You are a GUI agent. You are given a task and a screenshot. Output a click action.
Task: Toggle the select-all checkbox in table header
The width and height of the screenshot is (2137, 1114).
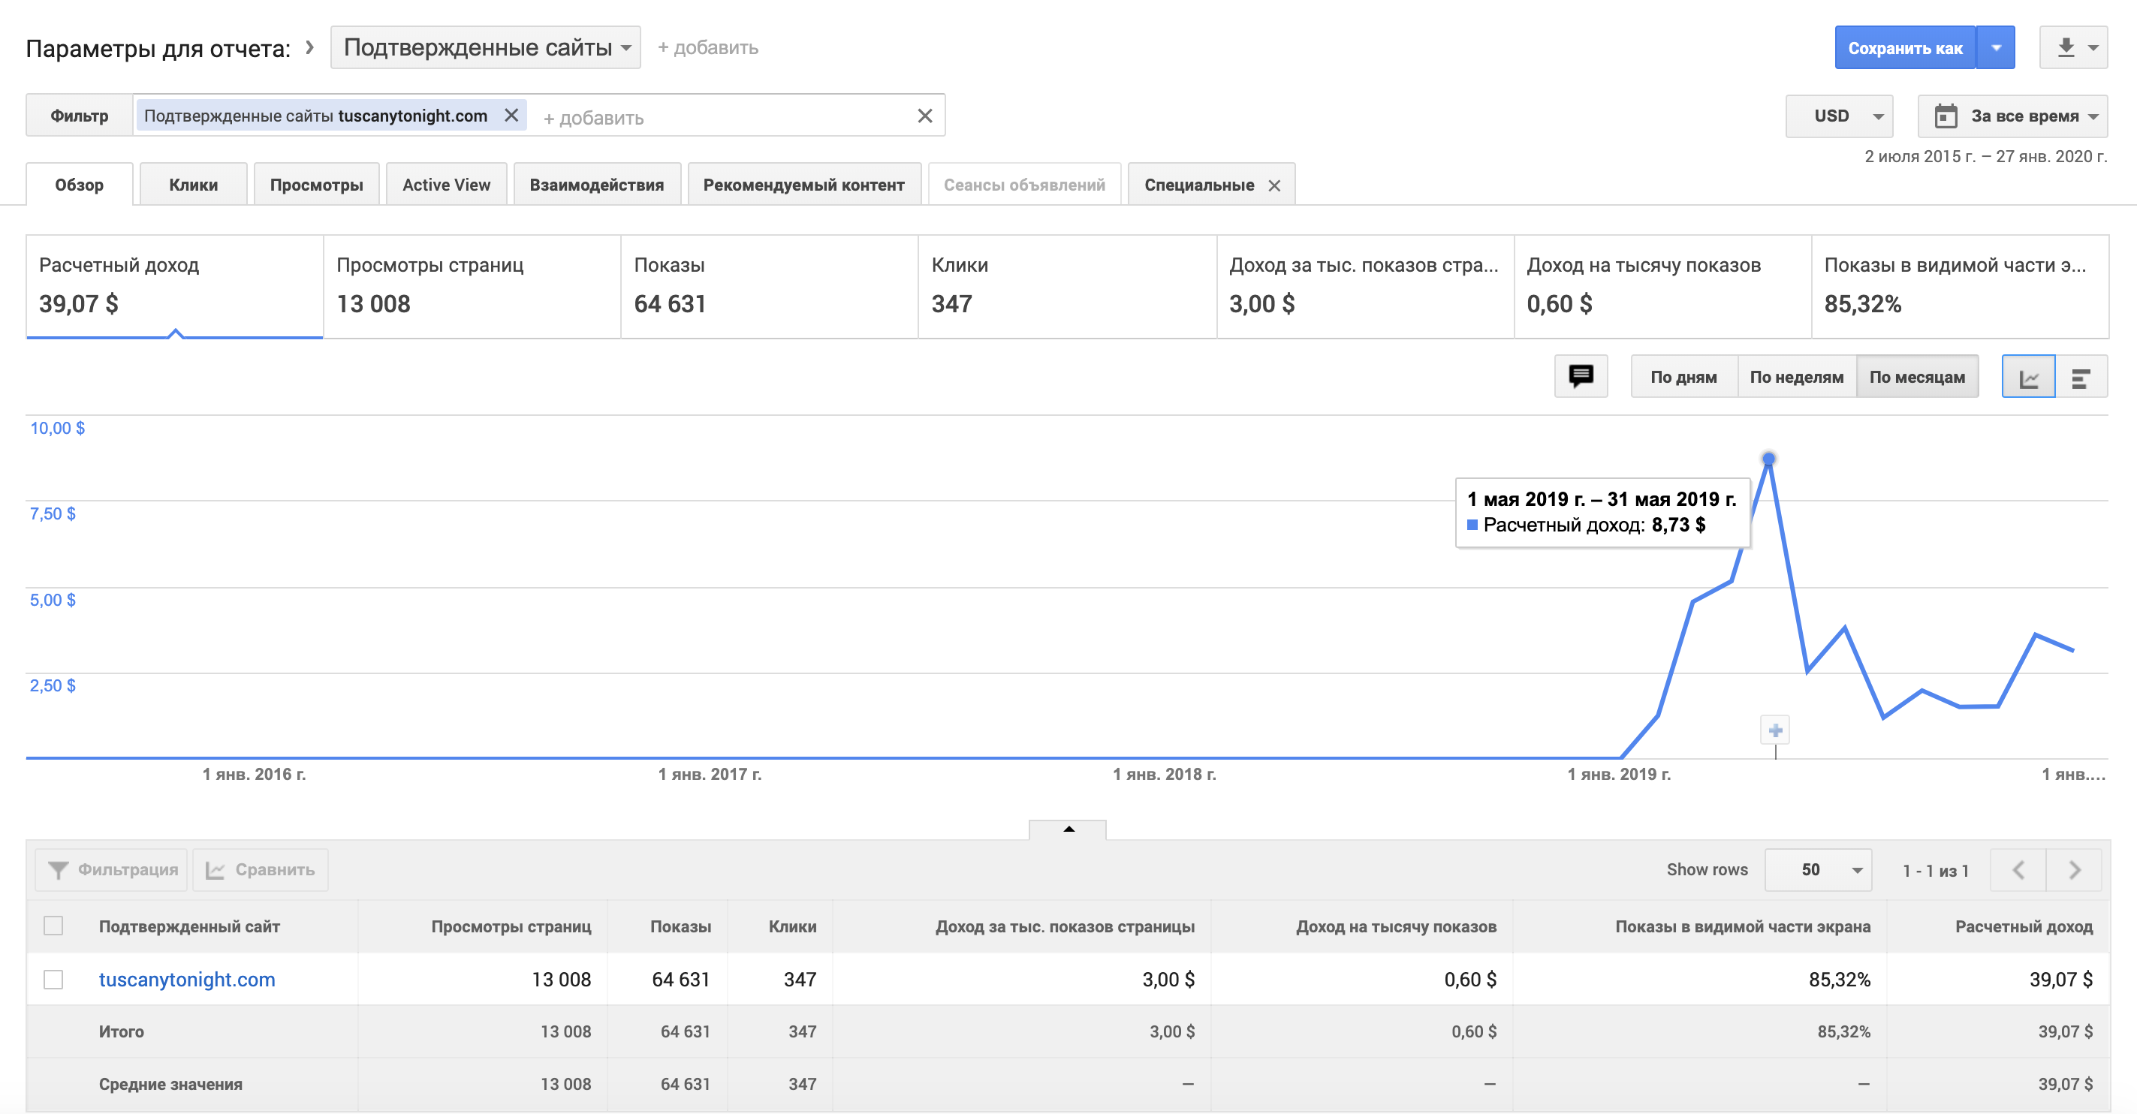(53, 926)
